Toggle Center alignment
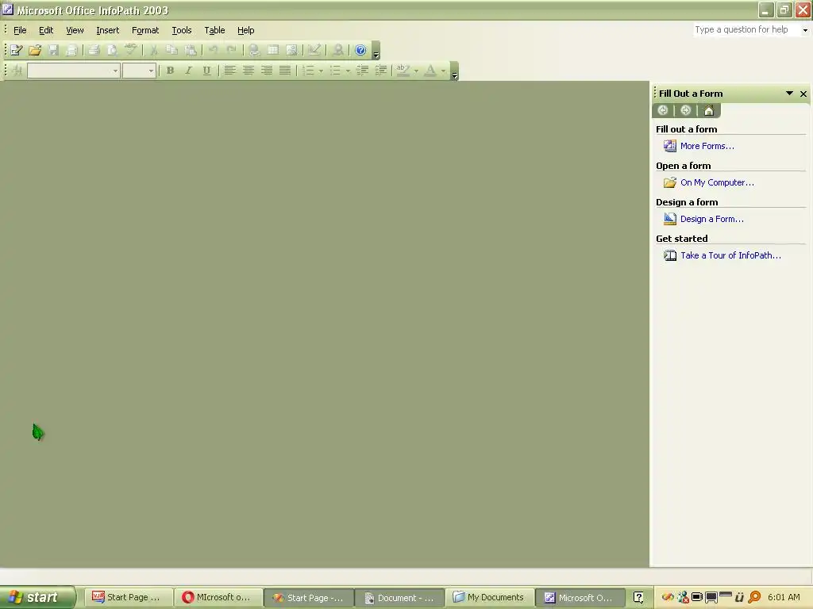Viewport: 813px width, 609px height. point(249,71)
